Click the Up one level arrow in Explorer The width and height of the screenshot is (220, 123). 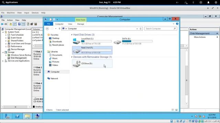tap(59, 29)
